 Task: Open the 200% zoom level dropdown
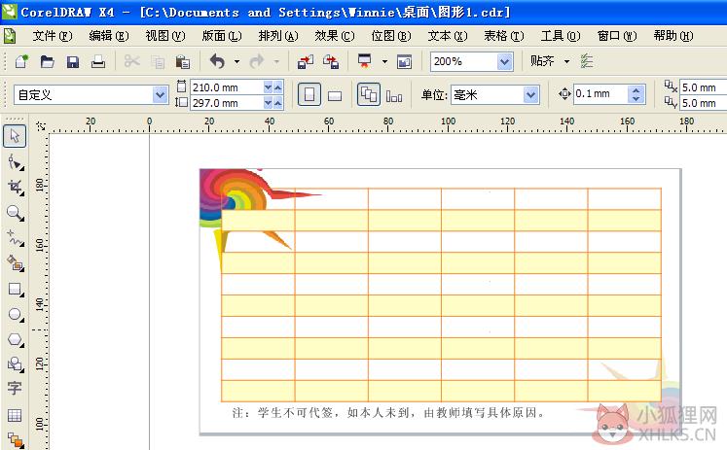pos(504,61)
